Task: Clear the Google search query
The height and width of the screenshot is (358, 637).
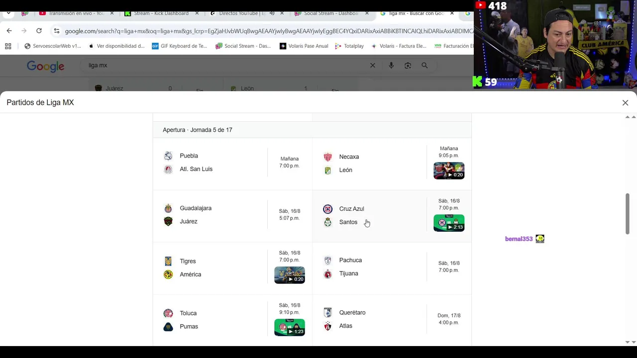Action: pyautogui.click(x=373, y=65)
